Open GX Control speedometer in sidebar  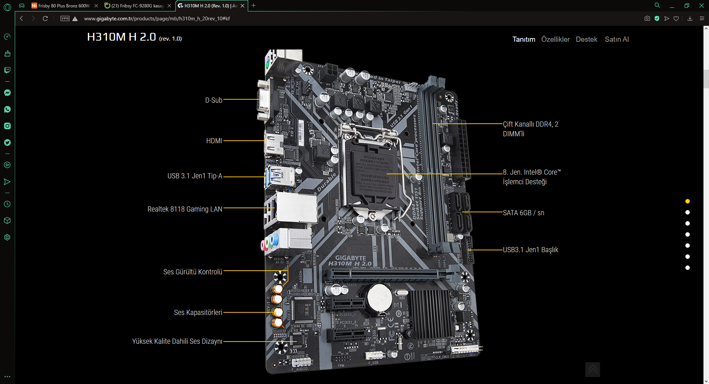7,37
